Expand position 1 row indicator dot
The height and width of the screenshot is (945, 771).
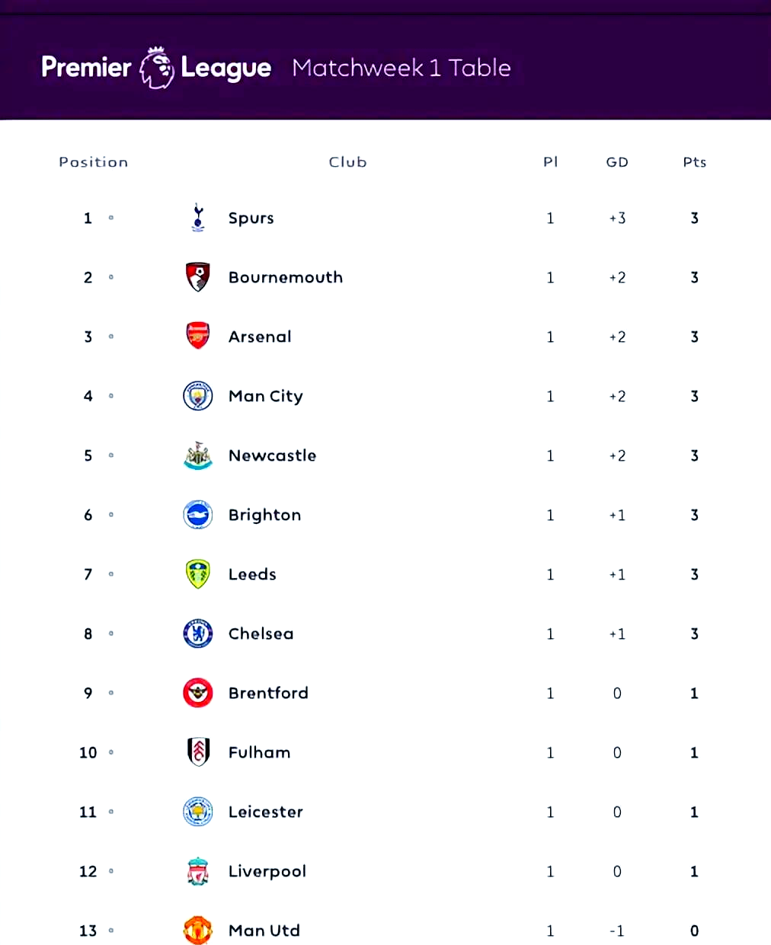coord(111,219)
